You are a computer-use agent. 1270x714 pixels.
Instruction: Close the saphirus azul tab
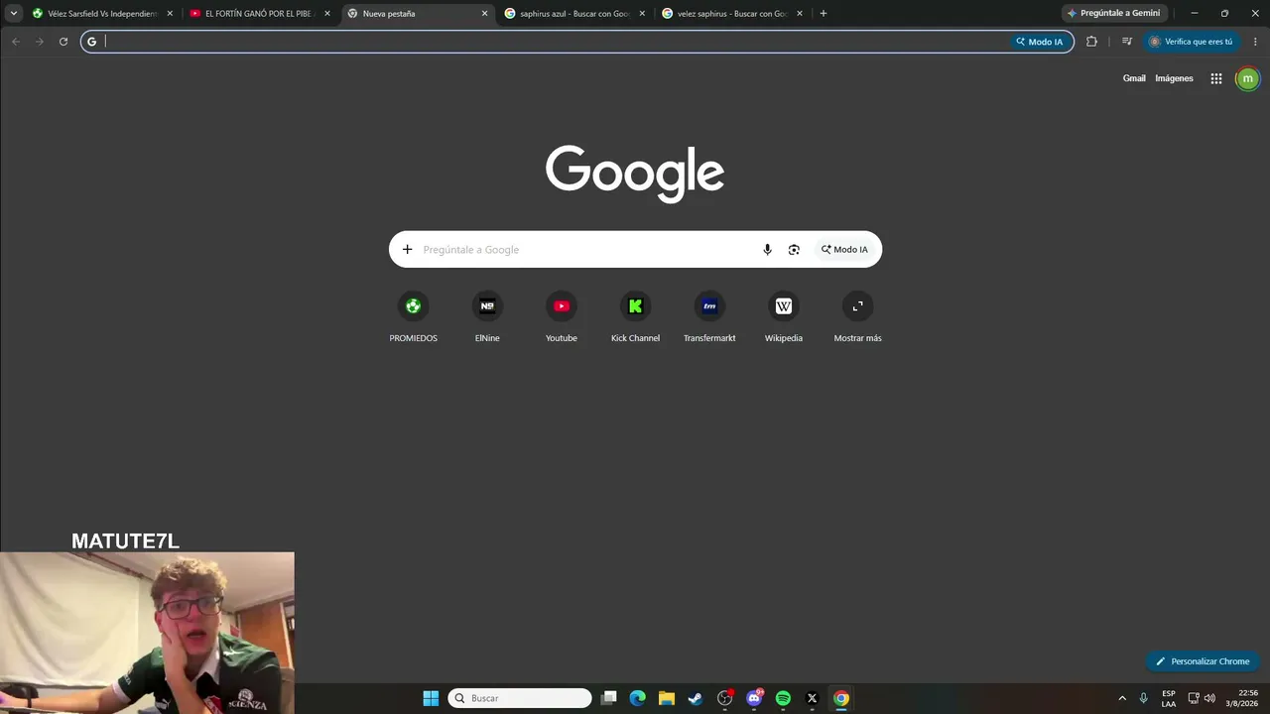tap(642, 14)
